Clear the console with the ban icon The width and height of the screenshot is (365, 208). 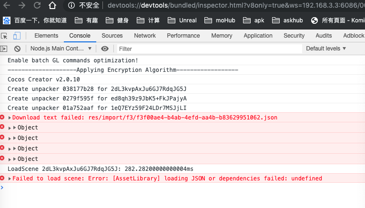pos(17,49)
